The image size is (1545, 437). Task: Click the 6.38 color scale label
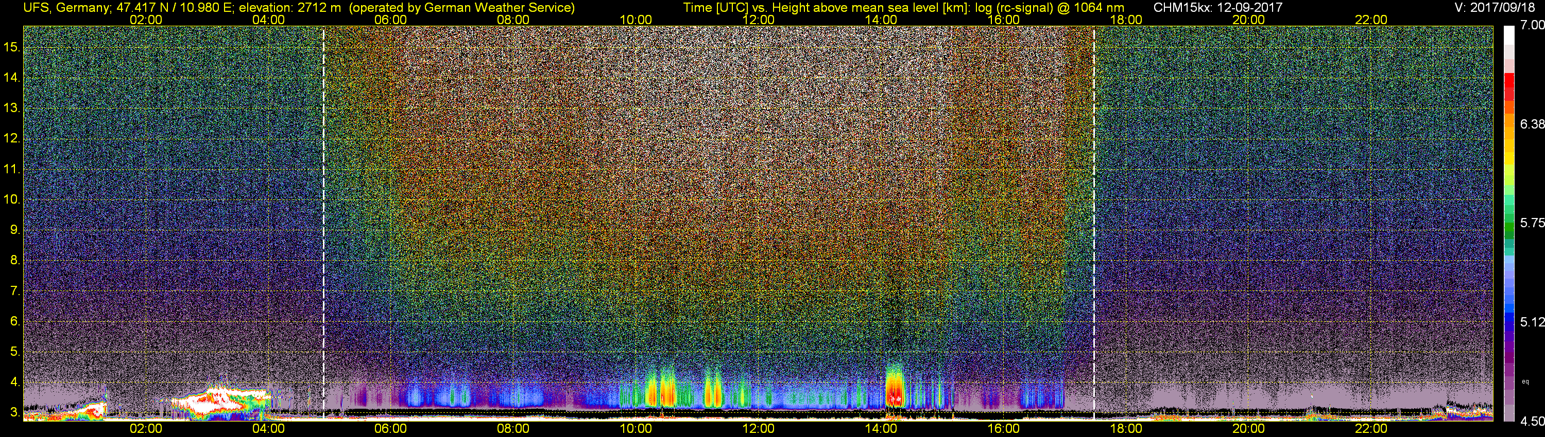(1533, 124)
